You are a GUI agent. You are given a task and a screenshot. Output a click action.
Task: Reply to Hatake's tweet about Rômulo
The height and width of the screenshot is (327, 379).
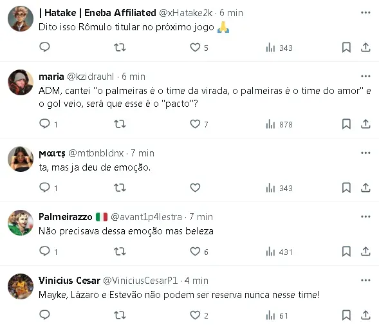coord(44,47)
